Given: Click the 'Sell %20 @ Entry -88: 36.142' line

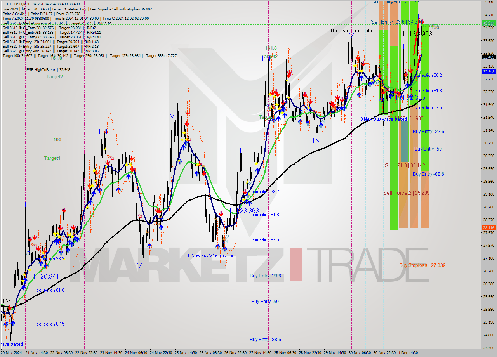Looking at the screenshot, I should point(50,51).
